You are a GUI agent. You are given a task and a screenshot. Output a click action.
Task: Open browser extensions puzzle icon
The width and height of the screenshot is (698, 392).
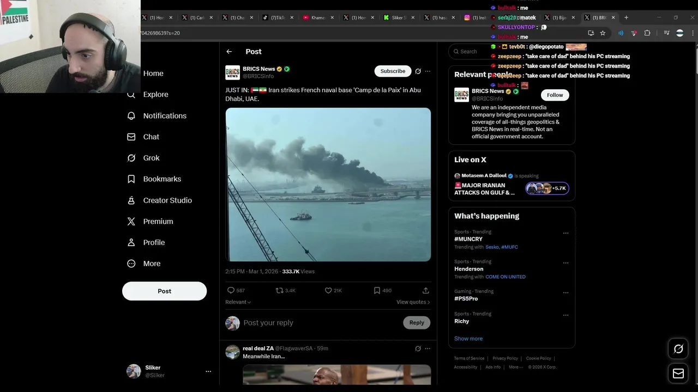(647, 33)
